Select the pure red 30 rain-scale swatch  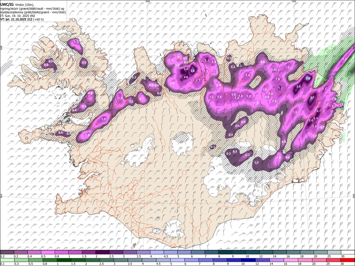pos(347,260)
